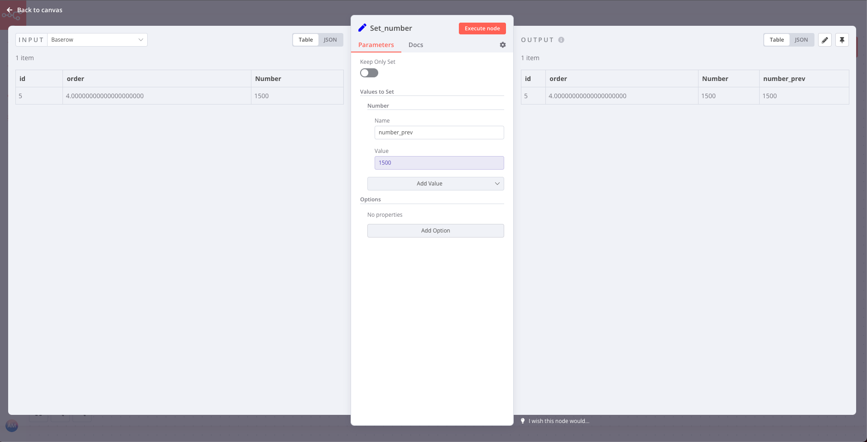Select JSON view in the input panel
This screenshot has width=867, height=442.
330,40
